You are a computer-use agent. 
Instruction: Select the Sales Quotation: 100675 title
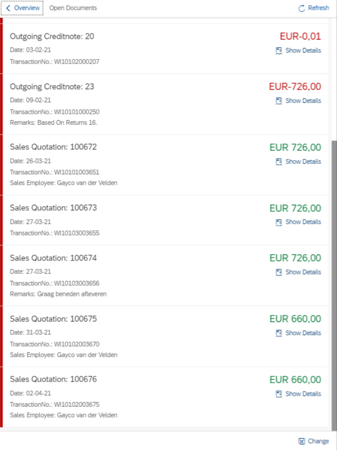pos(53,319)
